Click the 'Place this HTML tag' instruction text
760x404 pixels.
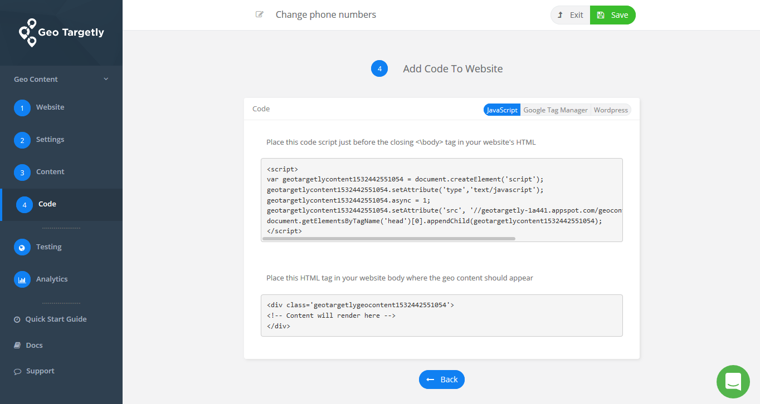pyautogui.click(x=400, y=278)
